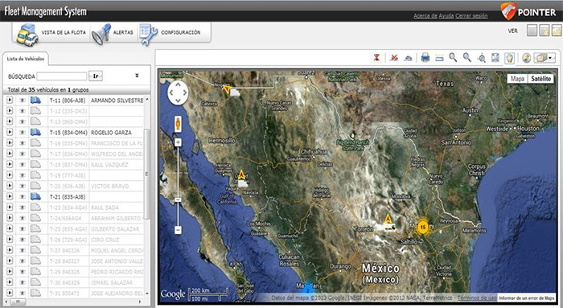Screen dimensions: 563x308
Task: Select driver name ROGELIO GARZA
Action: coord(111,133)
